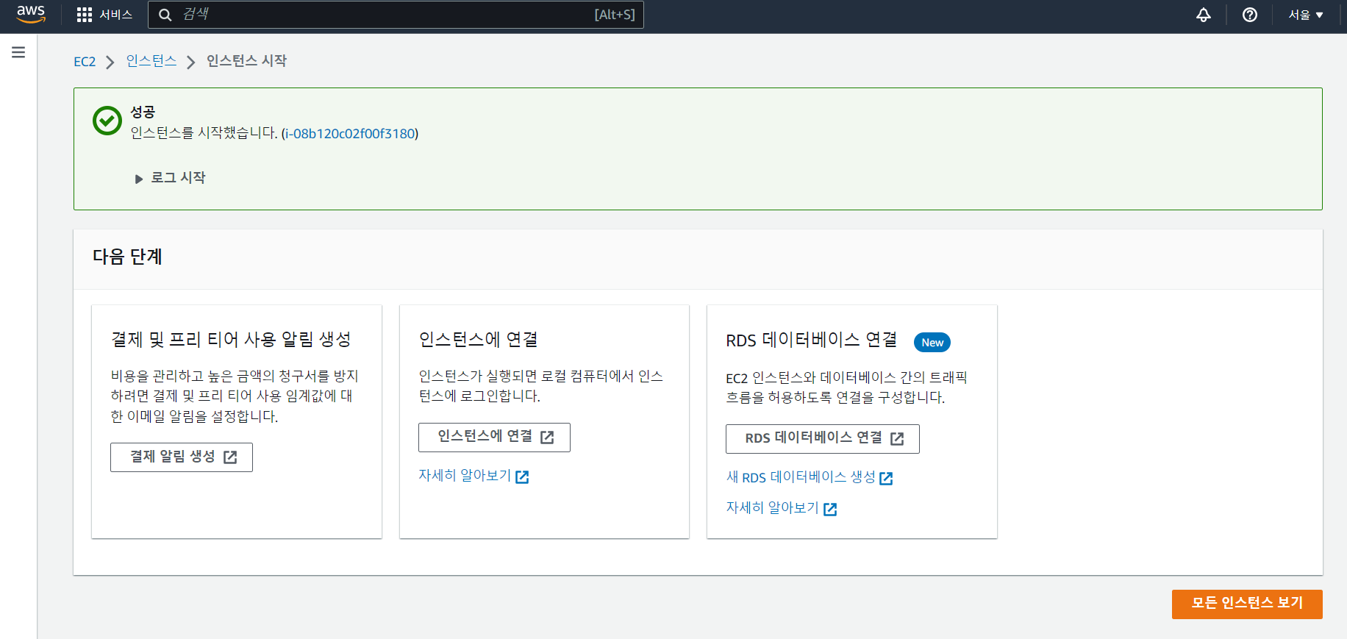Focus the 검색 search field
Screen dimensions: 1347x639
(x=396, y=15)
